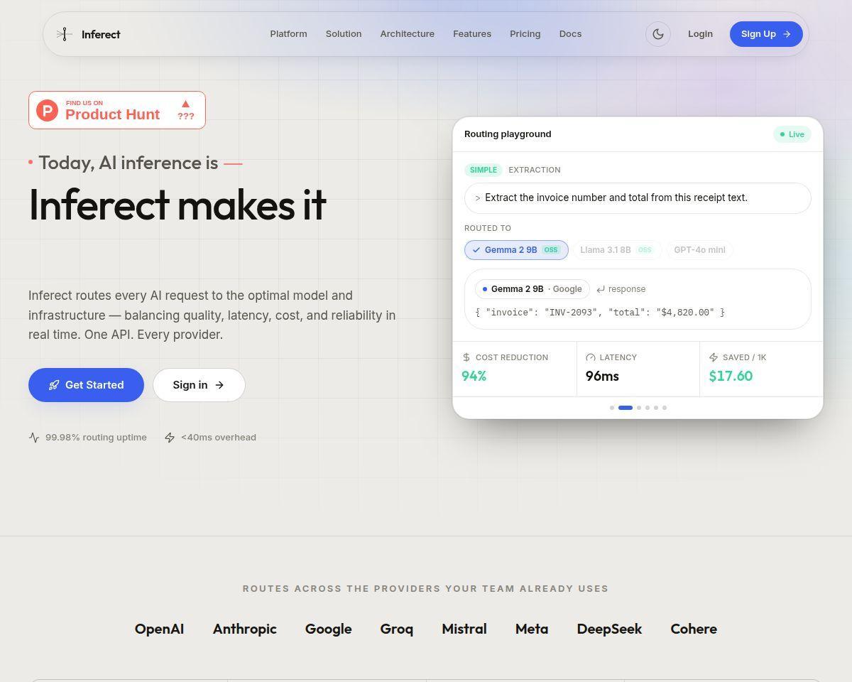Click the SIMPLE complexity tag
This screenshot has width=852, height=682.
(x=484, y=170)
